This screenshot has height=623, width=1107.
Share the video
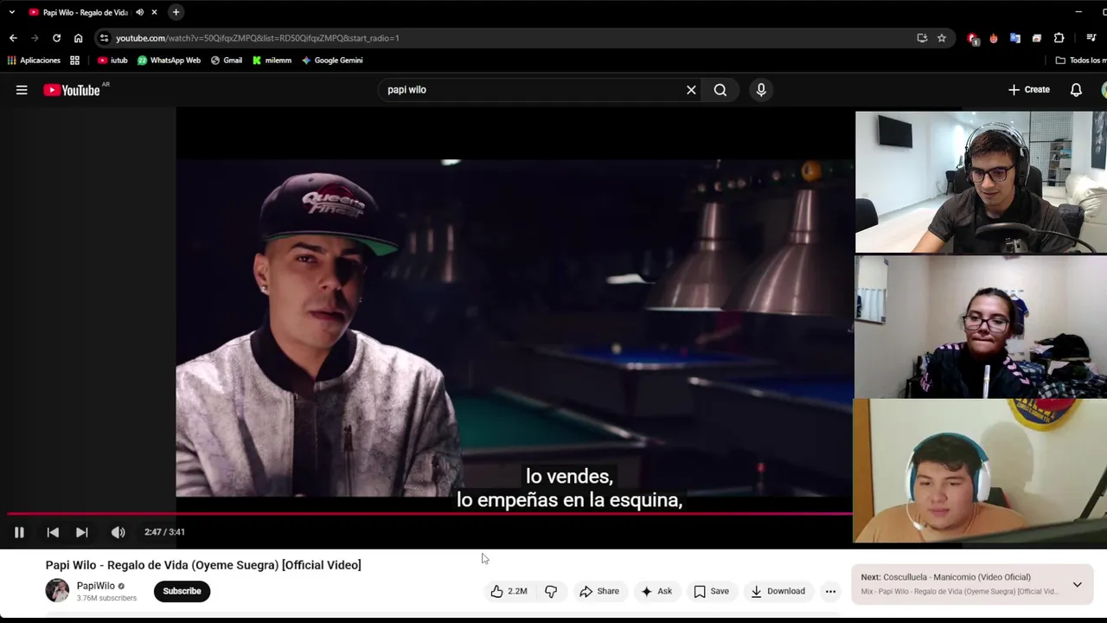click(599, 591)
